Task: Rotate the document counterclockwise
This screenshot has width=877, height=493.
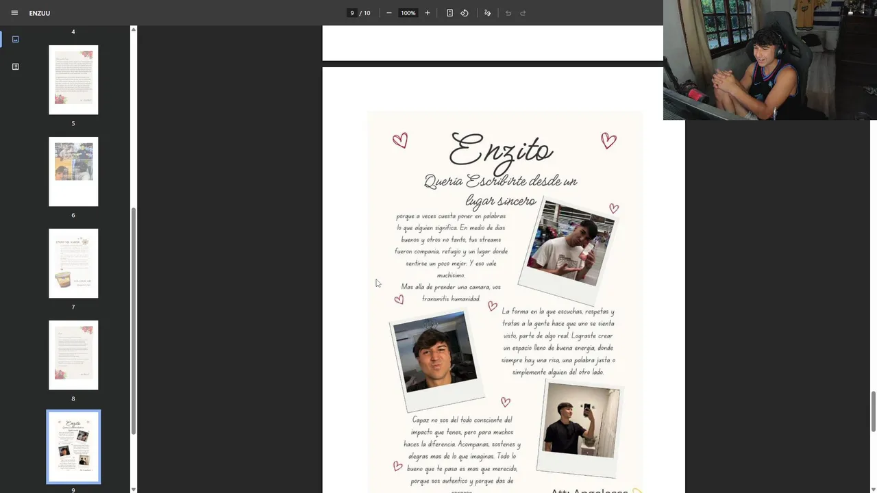Action: (465, 13)
